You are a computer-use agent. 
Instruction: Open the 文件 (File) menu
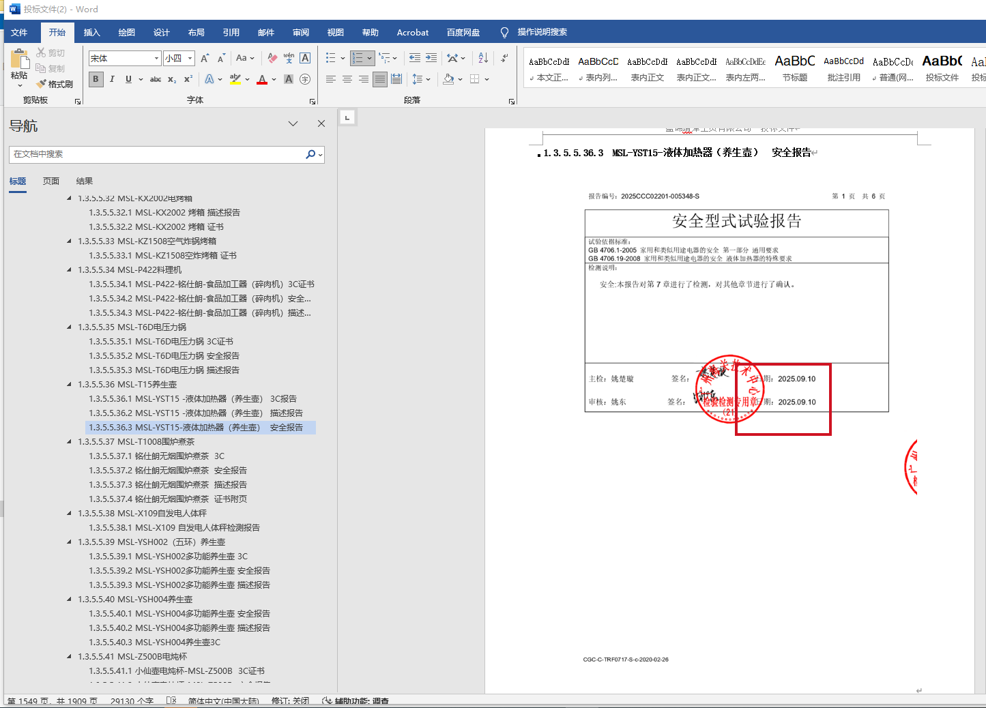[19, 32]
